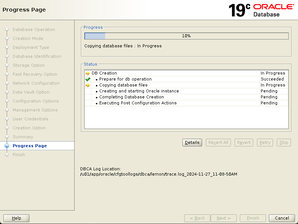The width and height of the screenshot is (298, 224).
Task: Select Database Operation step in sidebar
Action: tap(34, 29)
